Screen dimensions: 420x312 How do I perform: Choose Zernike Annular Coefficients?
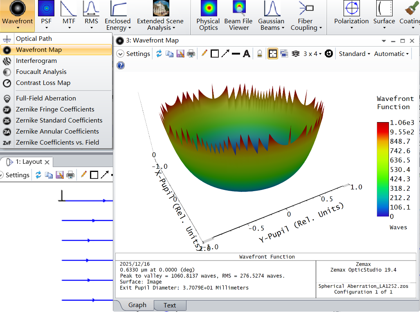(56, 131)
